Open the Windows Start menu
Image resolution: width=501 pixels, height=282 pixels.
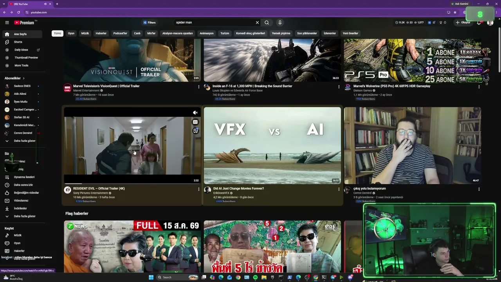point(151,277)
